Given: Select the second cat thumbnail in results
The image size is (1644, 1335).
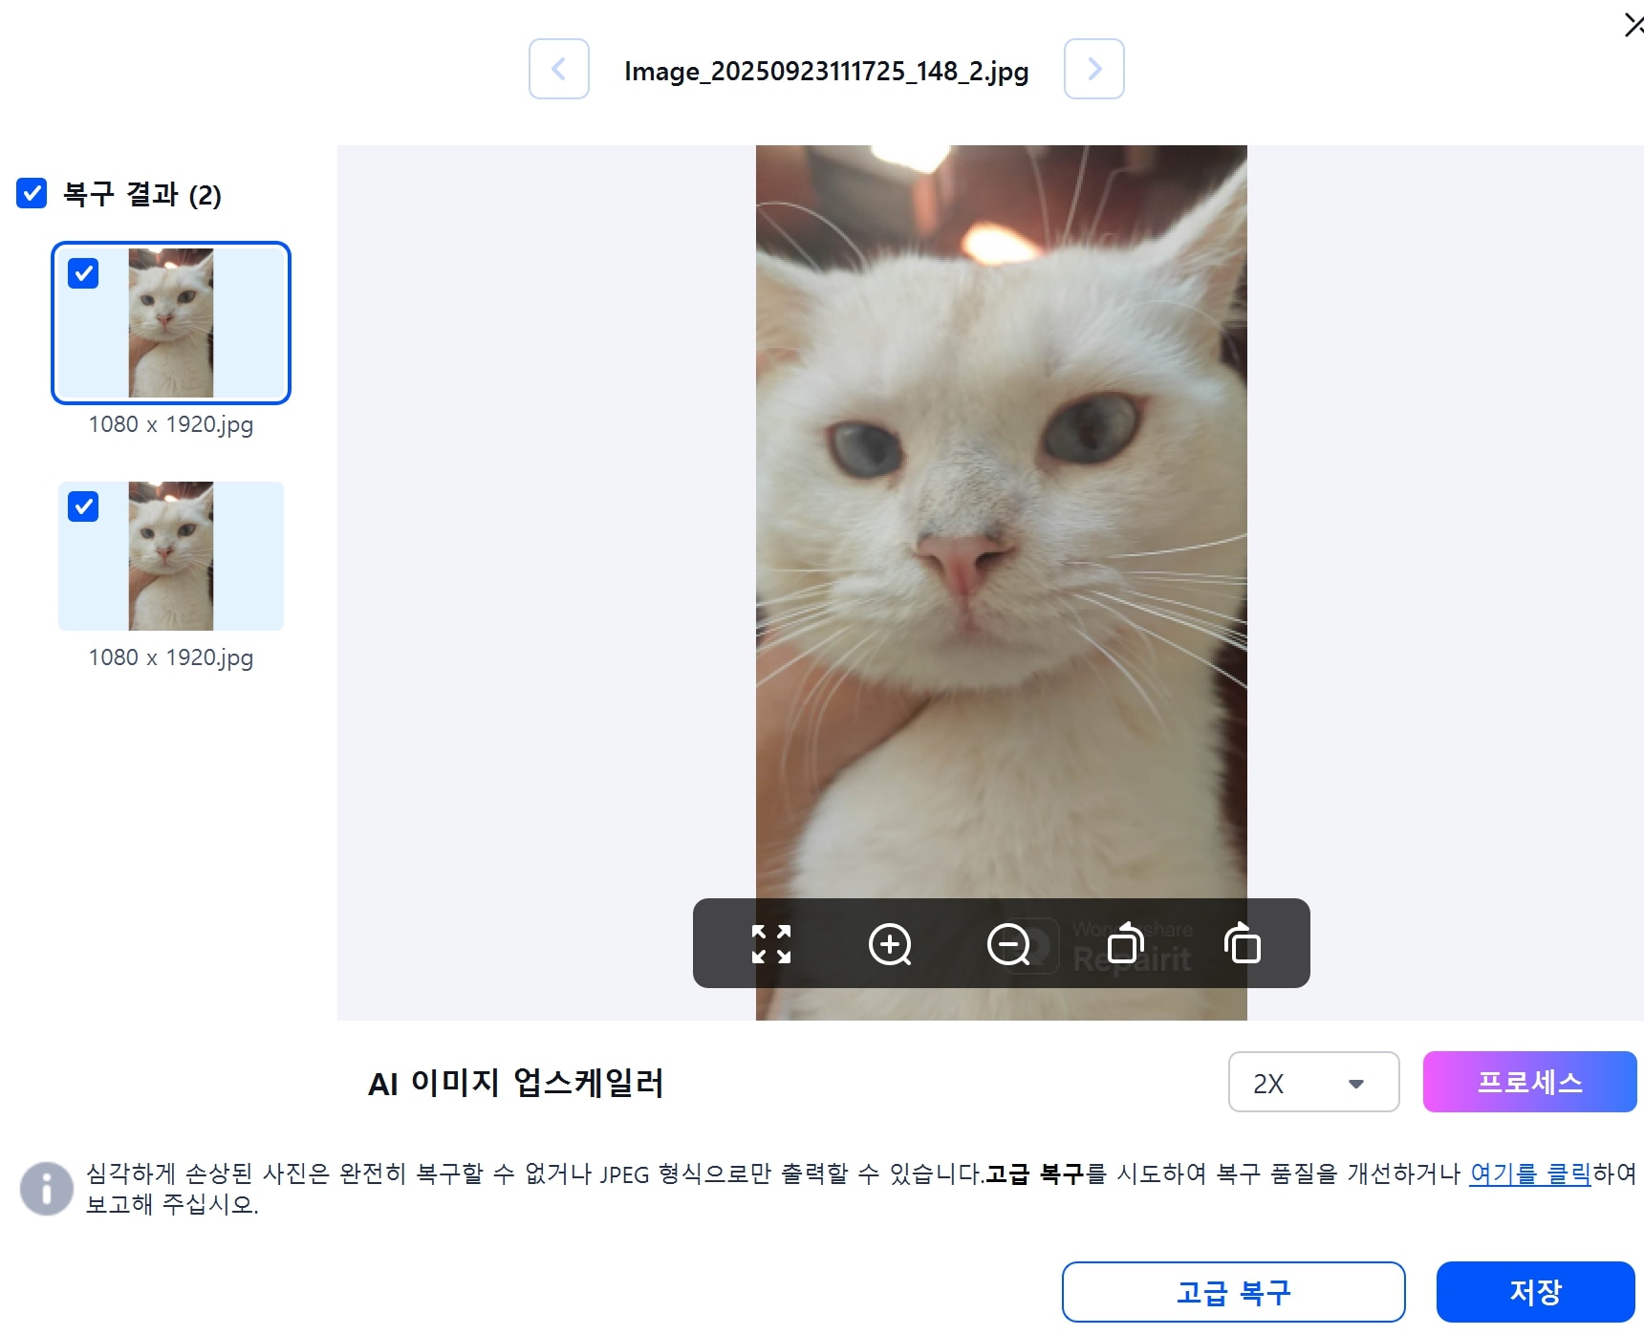Looking at the screenshot, I should tap(171, 556).
